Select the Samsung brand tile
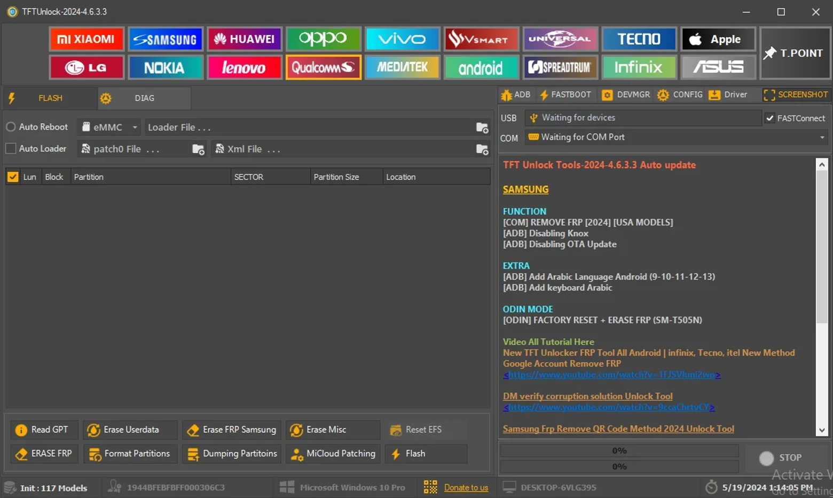Image resolution: width=833 pixels, height=498 pixels. pyautogui.click(x=165, y=39)
